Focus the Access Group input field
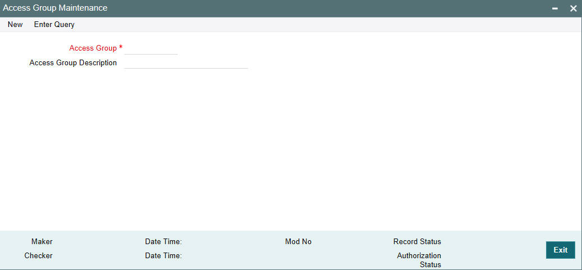582x270 pixels. pyautogui.click(x=151, y=48)
